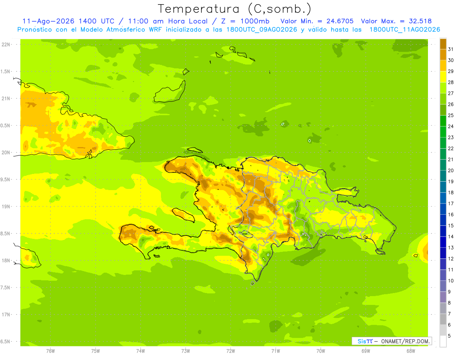This screenshot has height=356, width=461.
Task: Click the "68W" longitude label
Action: coord(411,351)
